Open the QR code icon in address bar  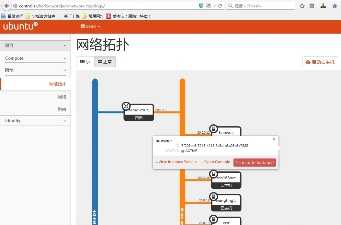click(208, 6)
